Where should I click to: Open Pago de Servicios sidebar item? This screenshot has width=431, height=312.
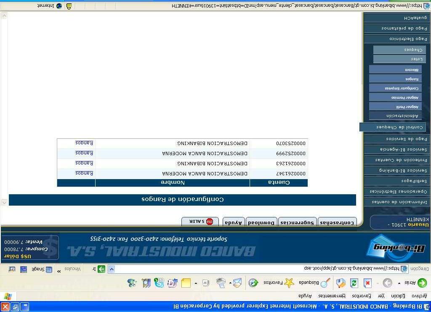click(396, 139)
